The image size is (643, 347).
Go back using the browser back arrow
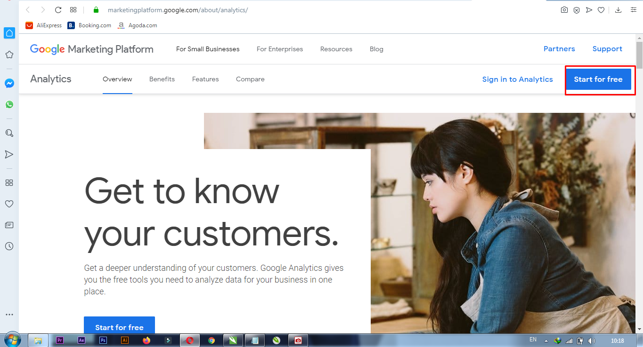pyautogui.click(x=28, y=10)
